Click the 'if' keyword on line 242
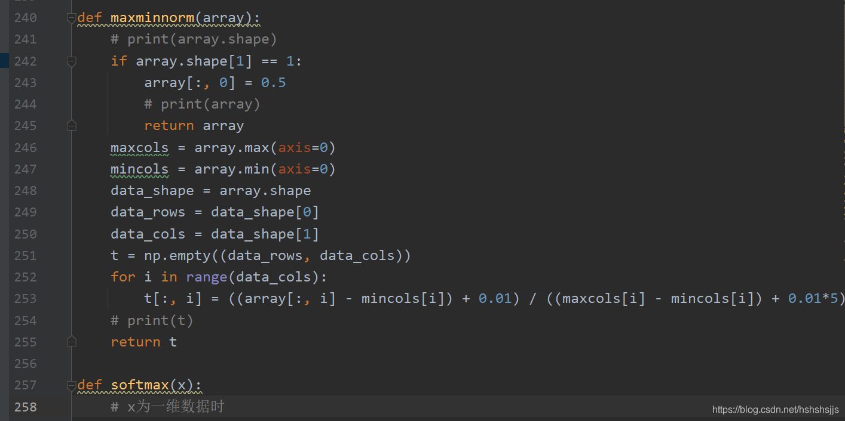The width and height of the screenshot is (845, 421). [x=119, y=61]
